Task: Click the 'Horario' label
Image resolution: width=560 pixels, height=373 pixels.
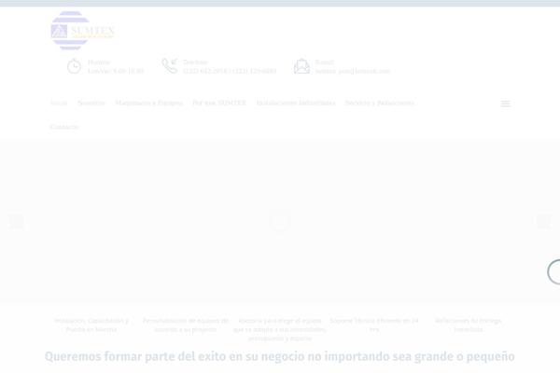Action: coord(99,62)
